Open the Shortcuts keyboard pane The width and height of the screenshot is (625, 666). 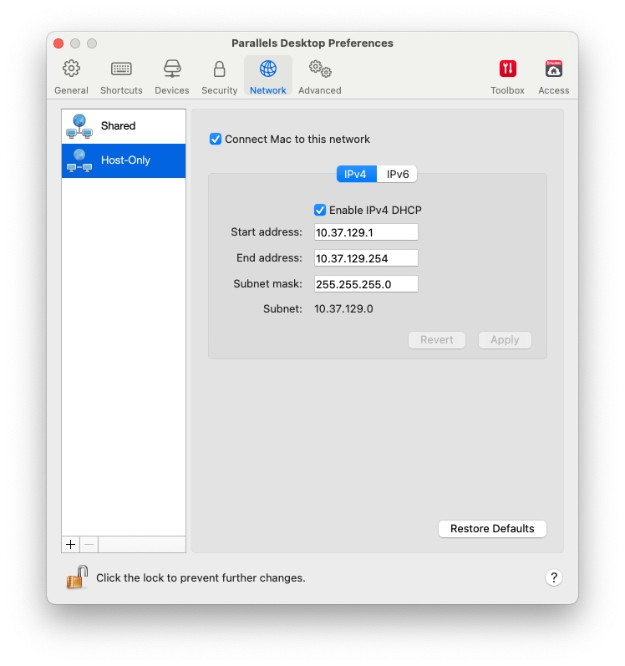(x=121, y=76)
